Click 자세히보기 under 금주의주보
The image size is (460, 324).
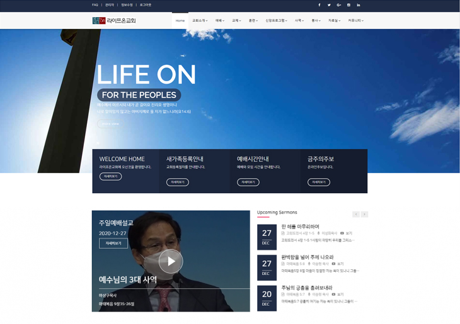319,182
